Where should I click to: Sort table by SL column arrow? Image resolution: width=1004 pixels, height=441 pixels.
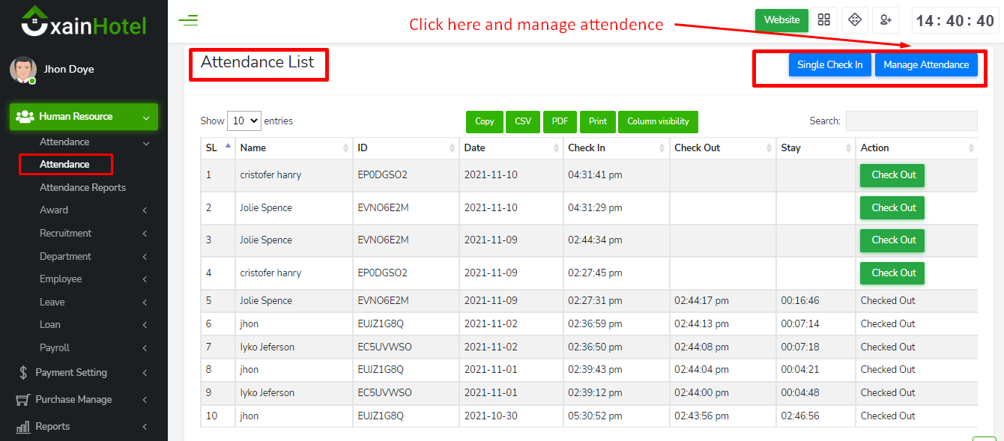point(228,147)
